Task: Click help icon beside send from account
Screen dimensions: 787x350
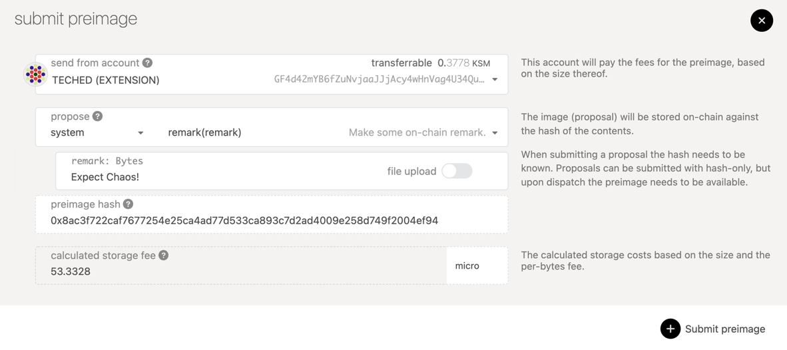Action: pos(147,63)
